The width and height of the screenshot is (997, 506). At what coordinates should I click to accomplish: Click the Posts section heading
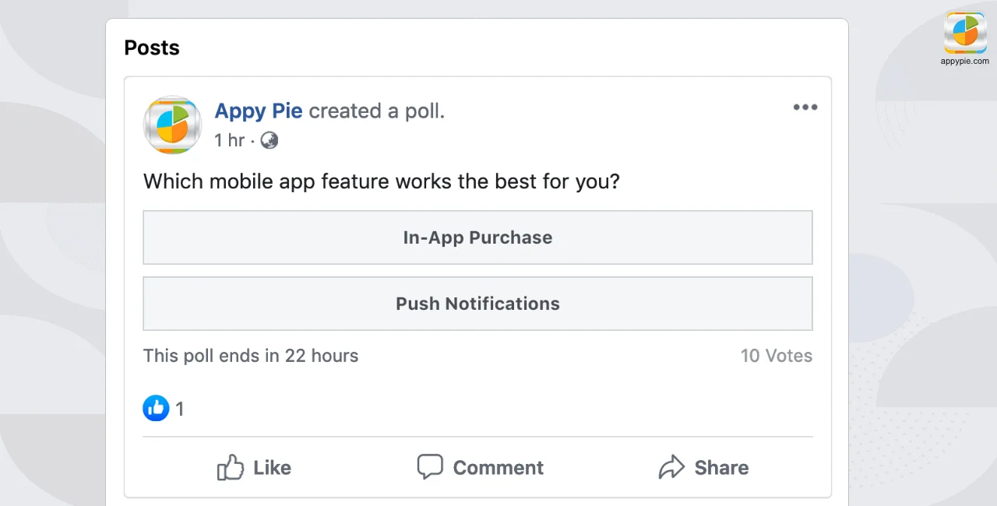pyautogui.click(x=152, y=47)
